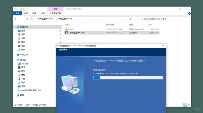Click the pin icon beside 桌面
Image resolution: width=203 pixels, height=113 pixels.
coord(60,31)
